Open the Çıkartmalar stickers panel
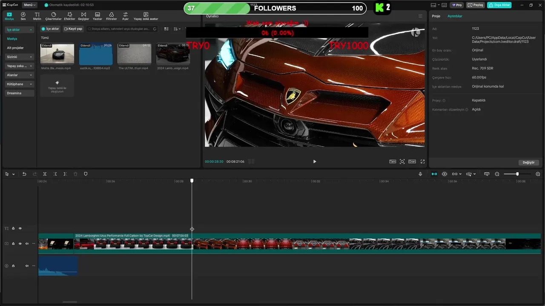The width and height of the screenshot is (545, 306). (54, 16)
